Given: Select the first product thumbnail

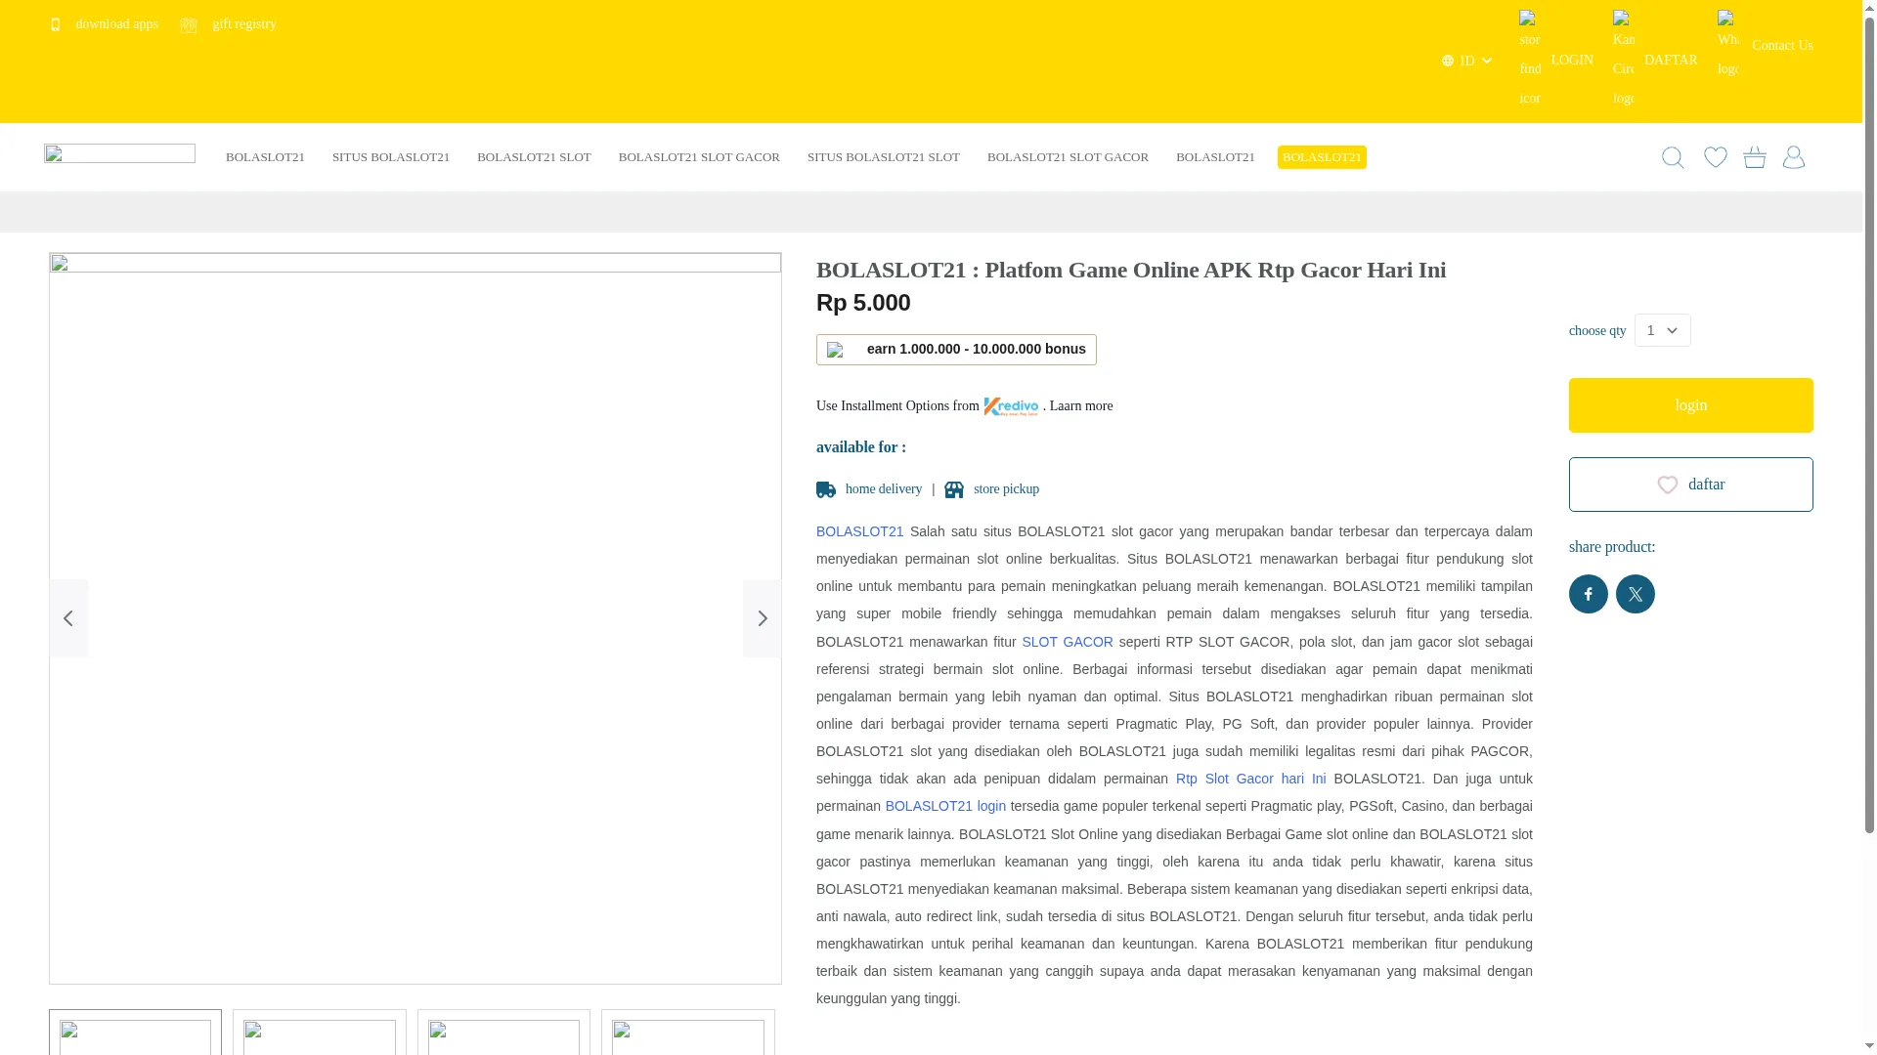Looking at the screenshot, I should pyautogui.click(x=135, y=1033).
